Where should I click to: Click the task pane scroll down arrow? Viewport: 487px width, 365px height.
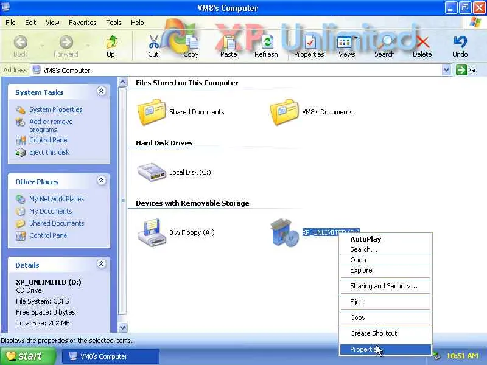[123, 327]
